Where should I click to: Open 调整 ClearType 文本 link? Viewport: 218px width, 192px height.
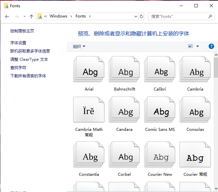tap(29, 59)
